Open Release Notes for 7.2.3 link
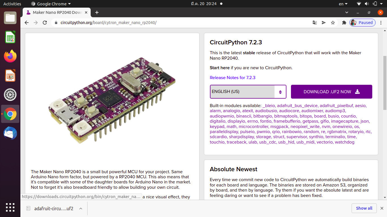Screen dimensions: 387x217 (233, 77)
